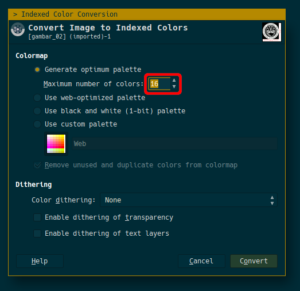Viewport: 300px width, 291px height.
Task: Click the indexed conversion palette icon
Action: [18, 29]
